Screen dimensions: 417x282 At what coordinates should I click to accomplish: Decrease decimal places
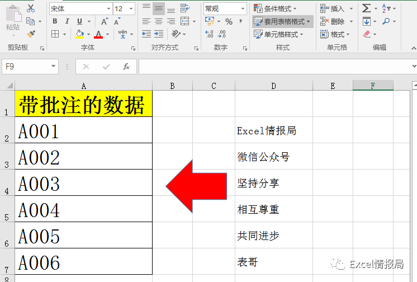click(221, 34)
